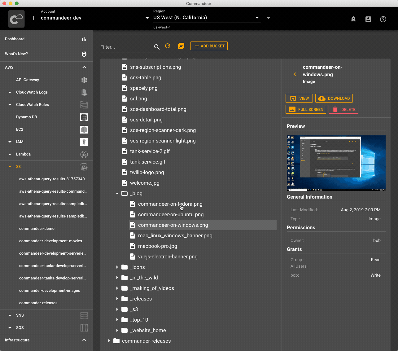Viewport: 398px width, 351px height.
Task: Select API Gateway in sidebar
Action: (x=46, y=80)
